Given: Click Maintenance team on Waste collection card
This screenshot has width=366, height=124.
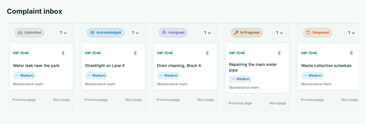Looking at the screenshot, I should [316, 84].
